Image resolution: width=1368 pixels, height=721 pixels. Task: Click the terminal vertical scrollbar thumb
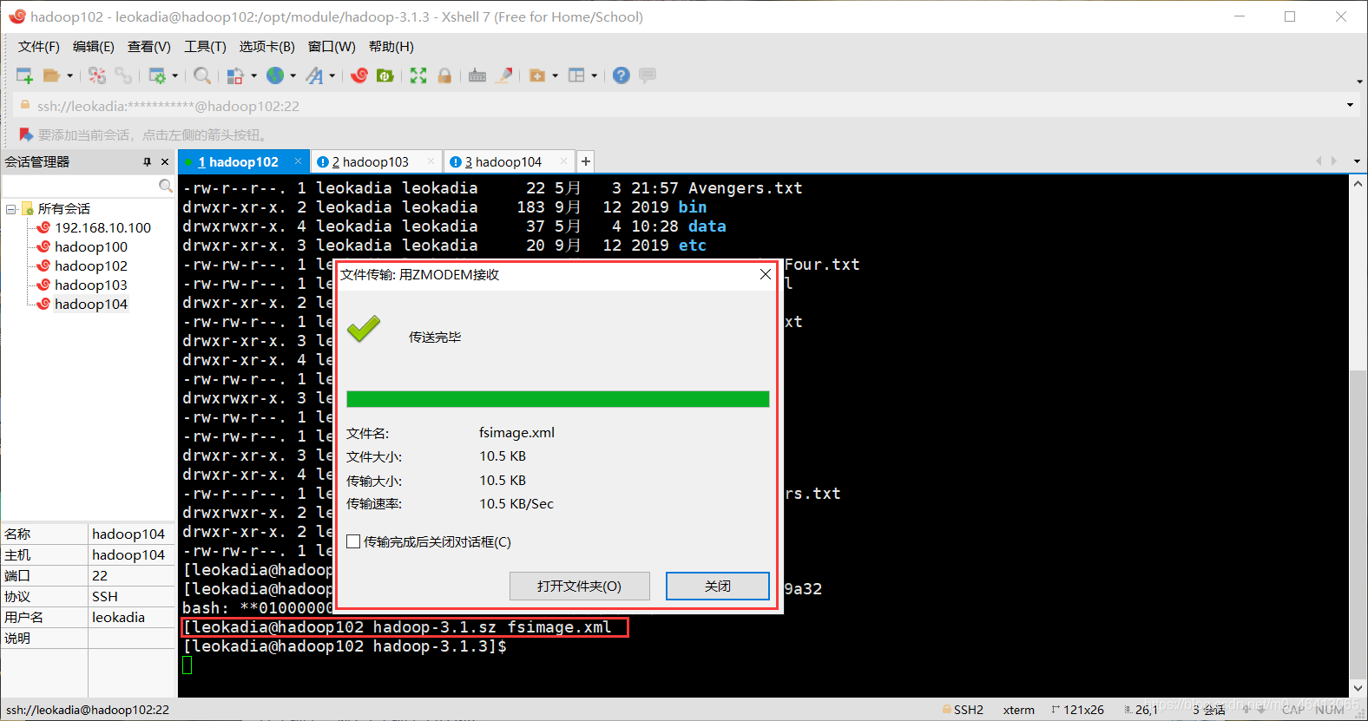[1358, 523]
